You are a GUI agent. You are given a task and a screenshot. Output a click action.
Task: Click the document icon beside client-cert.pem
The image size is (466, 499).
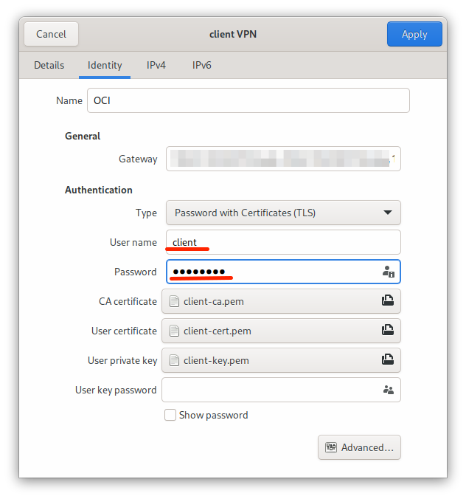click(x=175, y=331)
